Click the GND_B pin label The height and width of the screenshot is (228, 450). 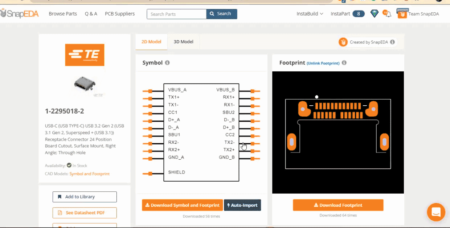[227, 157]
